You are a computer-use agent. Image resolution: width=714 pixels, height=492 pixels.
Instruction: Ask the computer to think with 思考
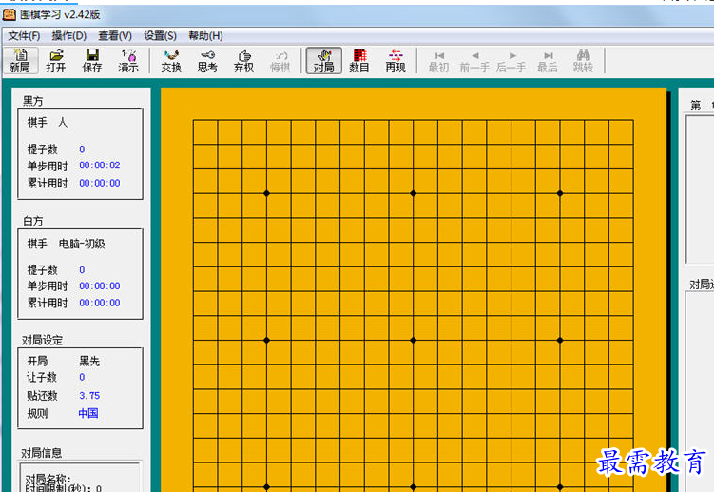pos(207,61)
